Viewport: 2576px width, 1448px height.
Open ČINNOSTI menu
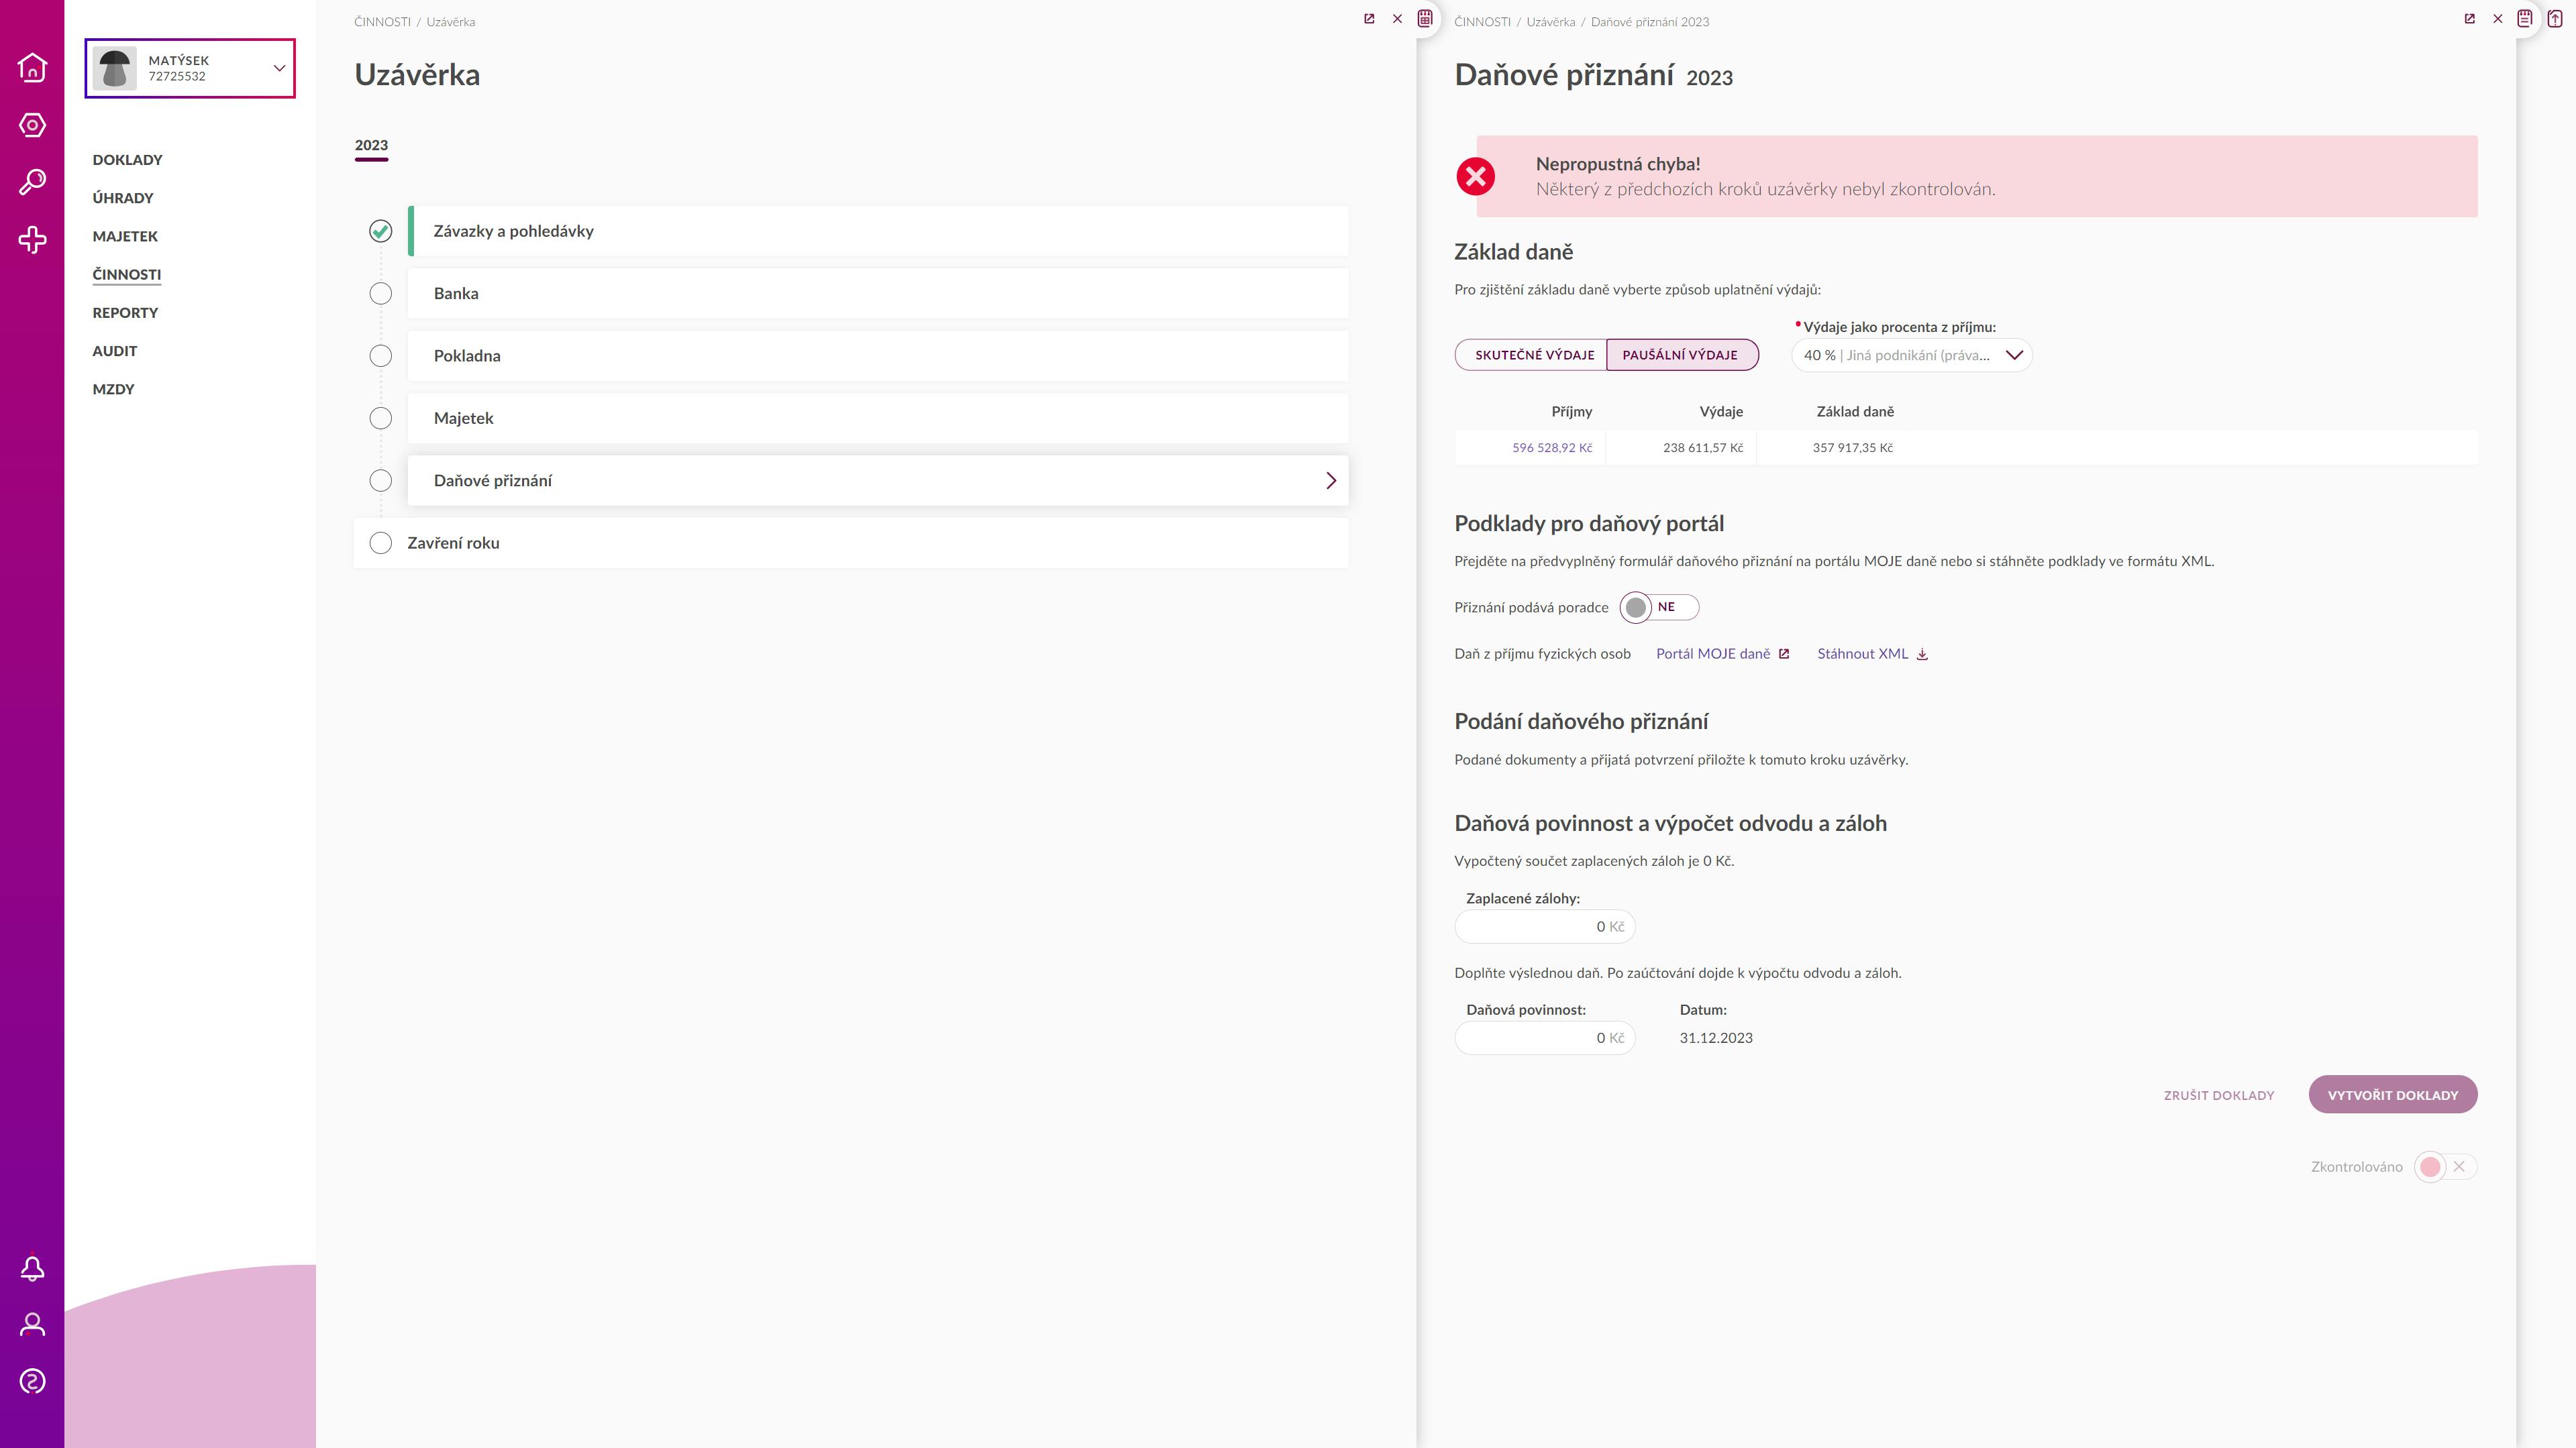[126, 274]
